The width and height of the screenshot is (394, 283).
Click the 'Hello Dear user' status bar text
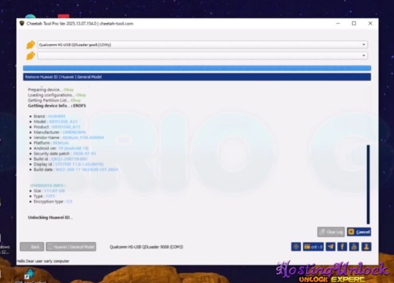click(43, 261)
